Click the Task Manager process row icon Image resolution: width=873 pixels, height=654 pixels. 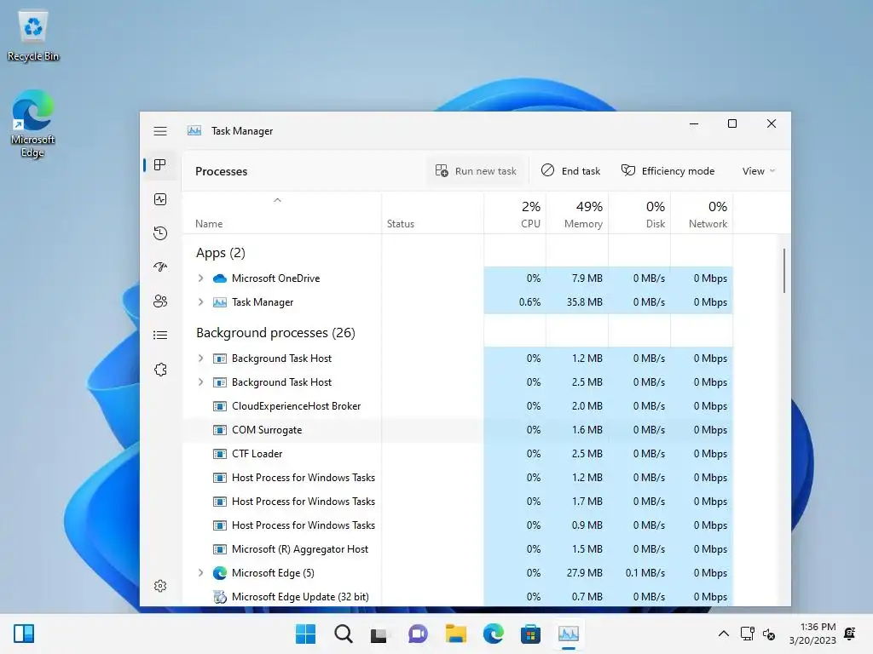click(220, 302)
